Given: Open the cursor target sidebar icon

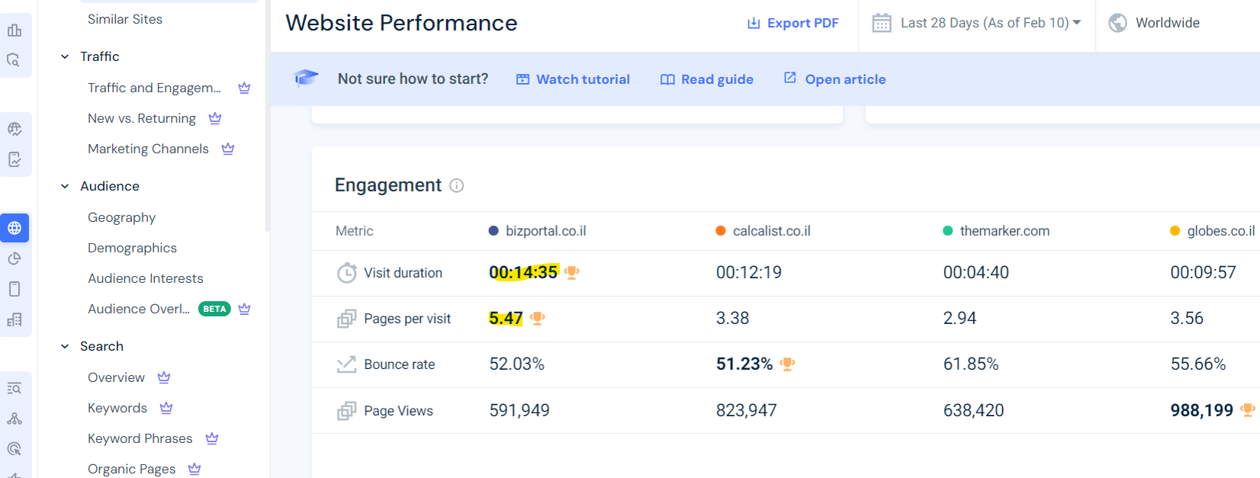Looking at the screenshot, I should (x=14, y=449).
